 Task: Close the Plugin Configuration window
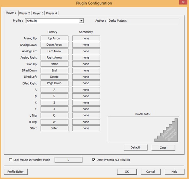pyautogui.click(x=183, y=2)
